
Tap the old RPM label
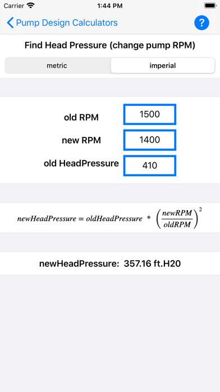click(81, 117)
